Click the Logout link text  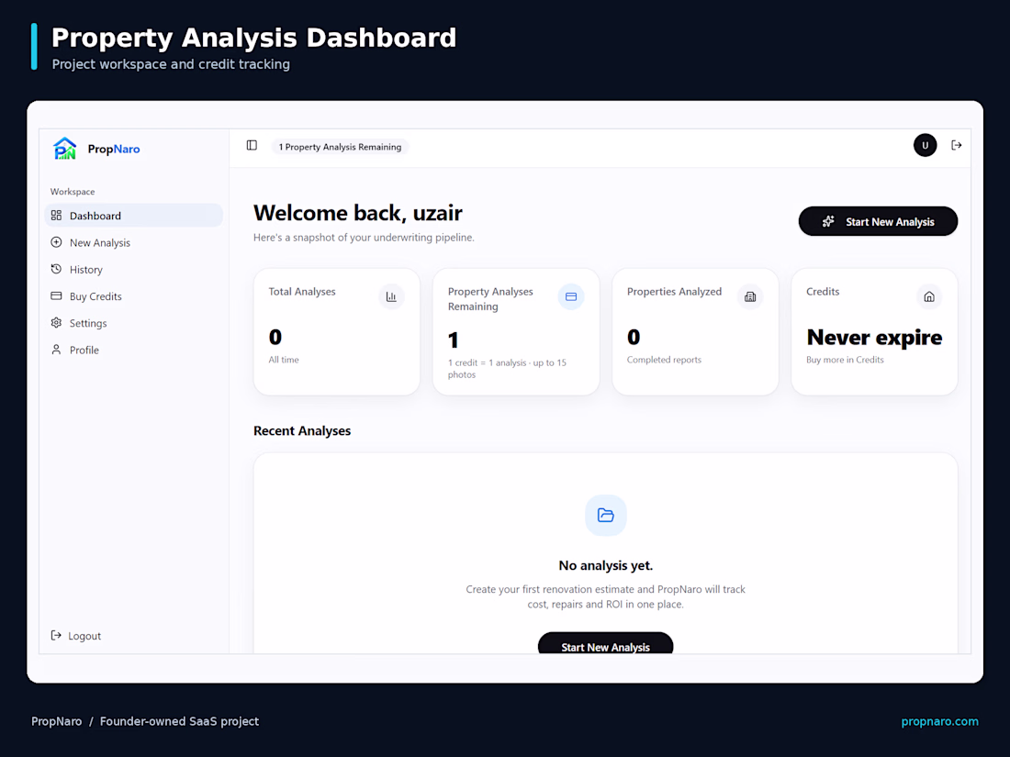tap(84, 636)
